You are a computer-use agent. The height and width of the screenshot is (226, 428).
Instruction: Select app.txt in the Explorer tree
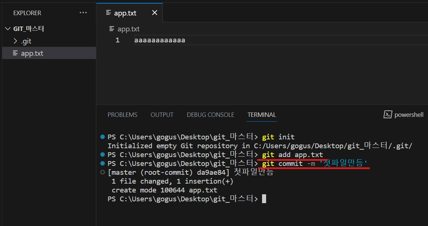[x=49, y=53]
